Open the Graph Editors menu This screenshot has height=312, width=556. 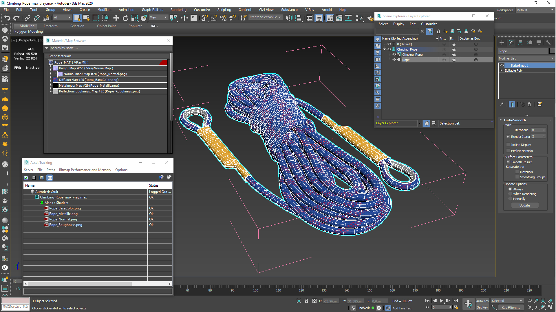click(x=152, y=10)
